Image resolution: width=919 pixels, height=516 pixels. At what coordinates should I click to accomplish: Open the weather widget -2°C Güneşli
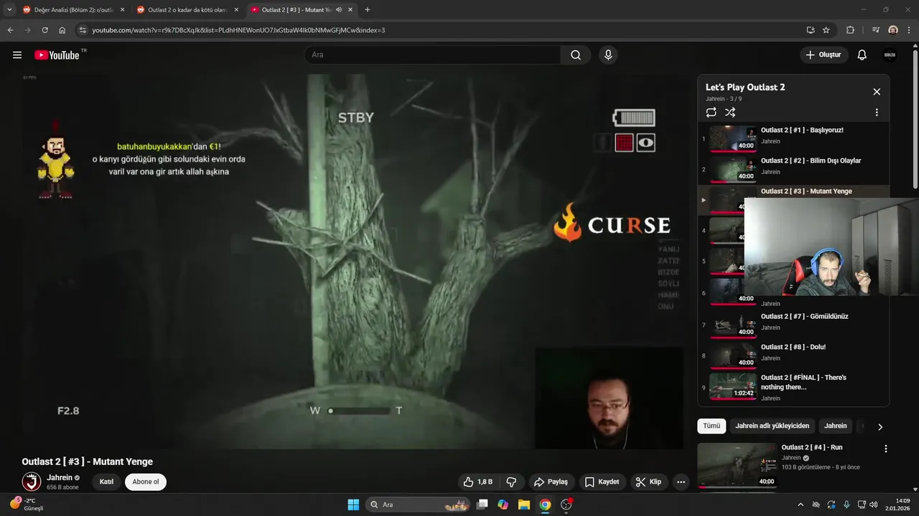click(27, 505)
